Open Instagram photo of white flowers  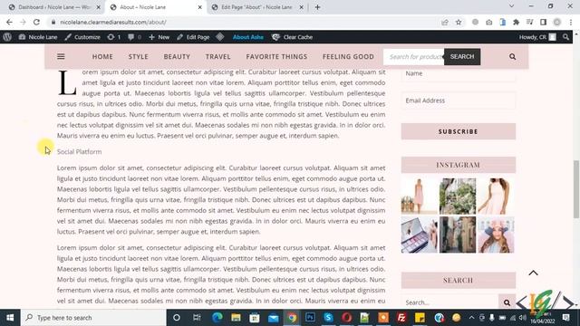[458, 197]
